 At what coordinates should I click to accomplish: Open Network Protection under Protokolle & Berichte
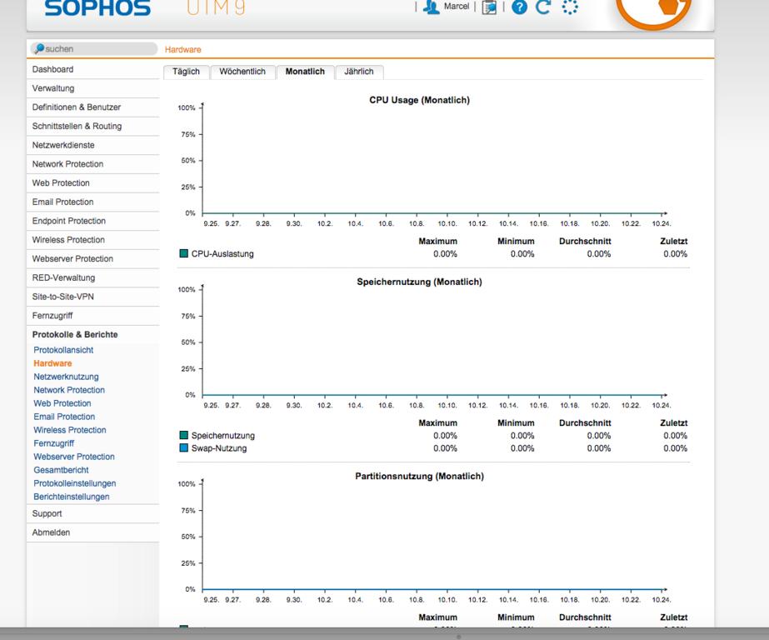[69, 390]
